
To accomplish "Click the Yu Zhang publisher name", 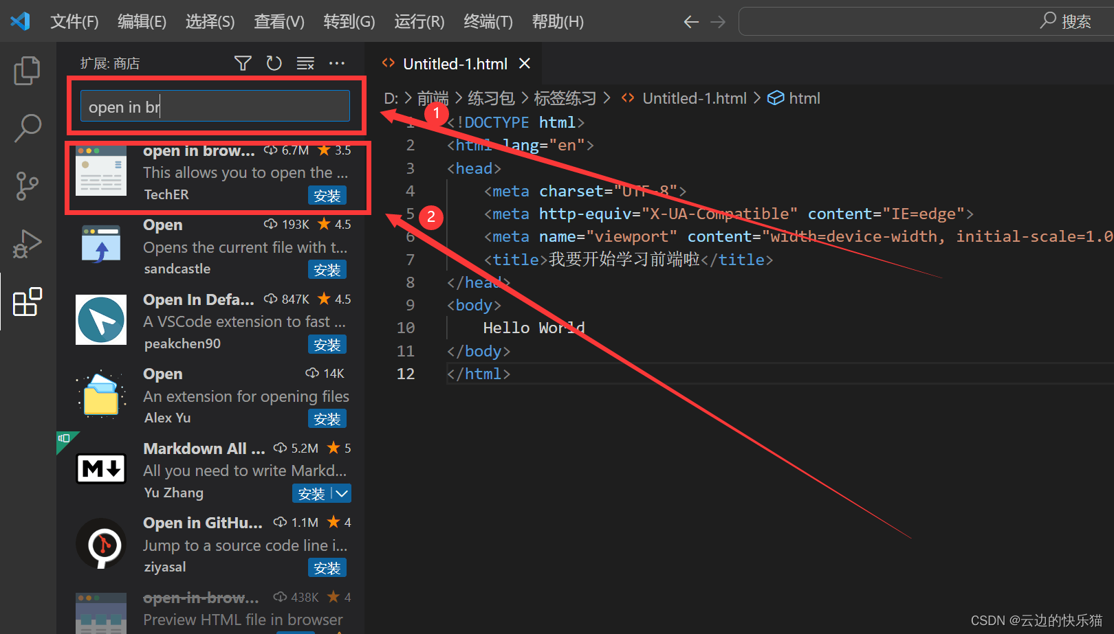I will pos(174,493).
